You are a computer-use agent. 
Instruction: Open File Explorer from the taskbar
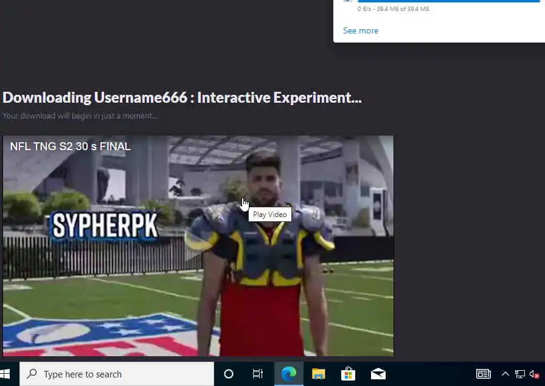pyautogui.click(x=318, y=374)
